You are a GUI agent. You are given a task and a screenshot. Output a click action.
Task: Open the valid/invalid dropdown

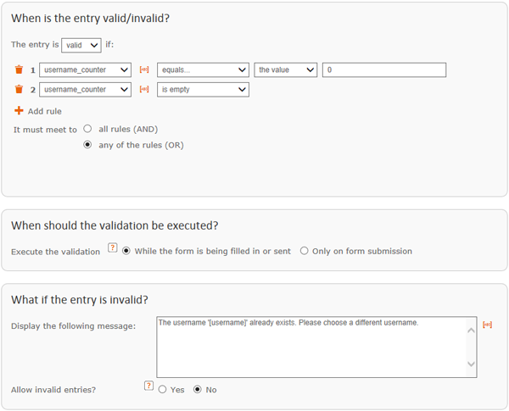[81, 45]
